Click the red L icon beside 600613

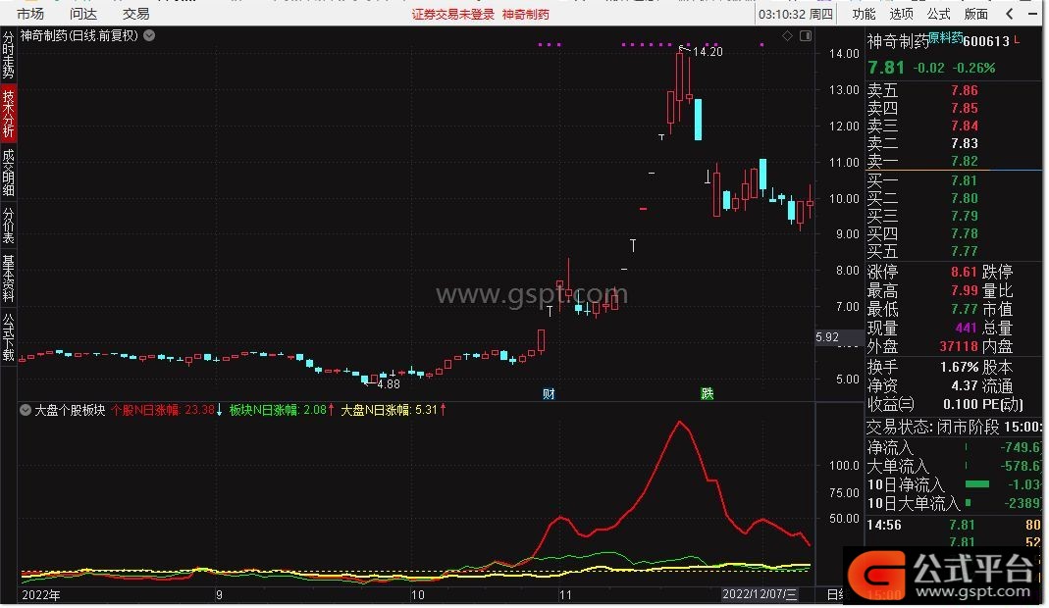tap(1017, 40)
